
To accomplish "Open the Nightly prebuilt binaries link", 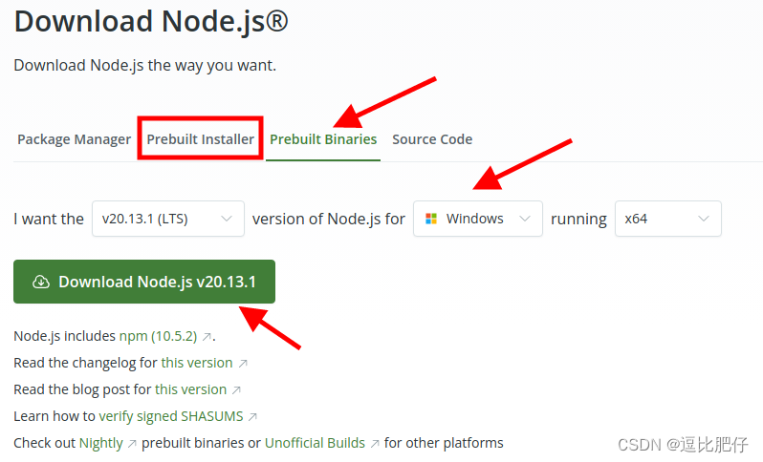I will coord(101,443).
